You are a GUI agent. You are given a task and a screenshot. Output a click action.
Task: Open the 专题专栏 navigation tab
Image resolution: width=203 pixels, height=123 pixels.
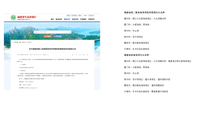pos(91,19)
